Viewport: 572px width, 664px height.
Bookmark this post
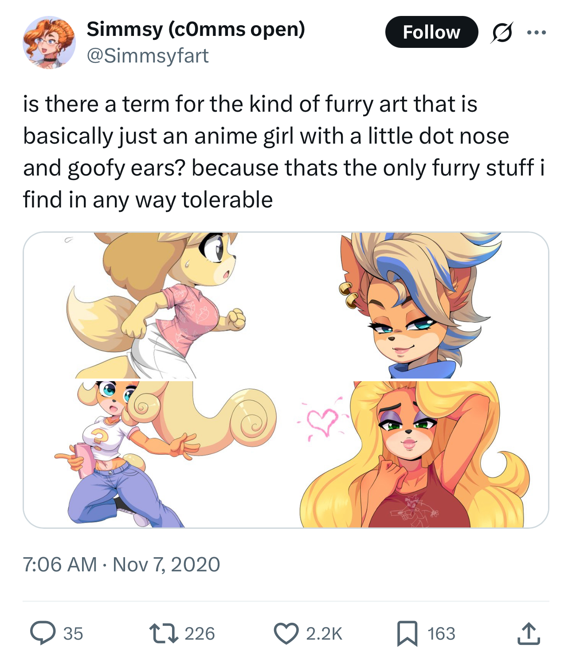[407, 633]
